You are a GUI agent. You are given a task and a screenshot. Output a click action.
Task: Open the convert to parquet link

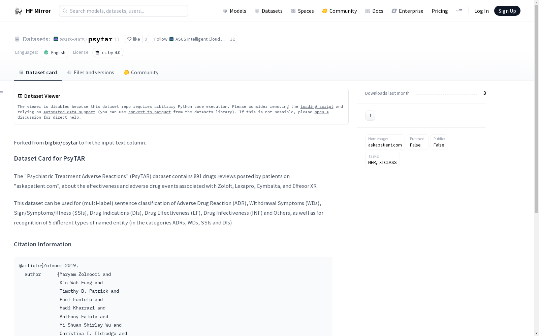tap(150, 112)
